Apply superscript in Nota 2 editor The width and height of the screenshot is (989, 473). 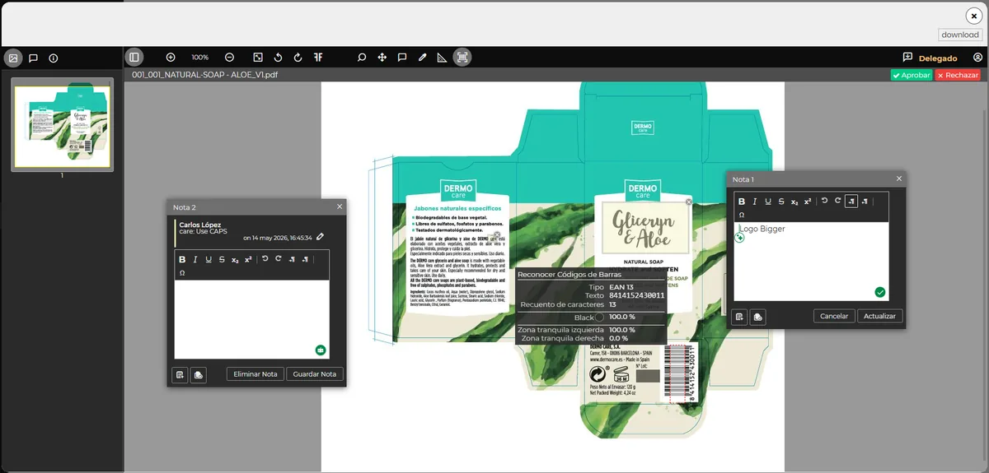(248, 259)
